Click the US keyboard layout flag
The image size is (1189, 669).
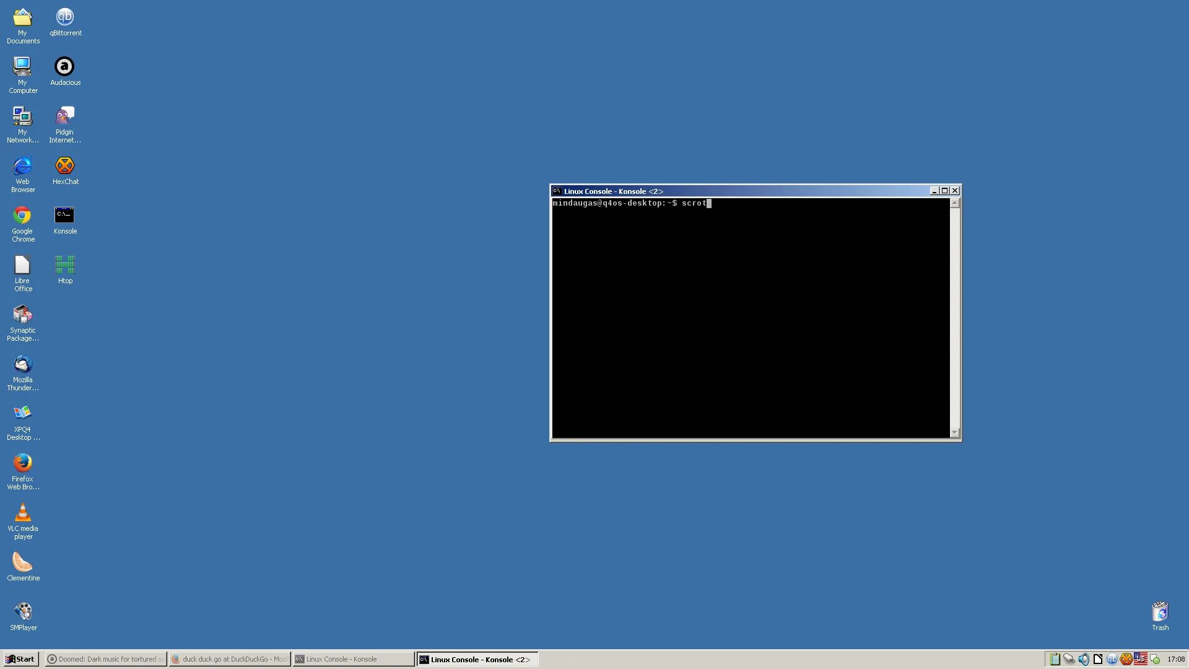(1140, 659)
